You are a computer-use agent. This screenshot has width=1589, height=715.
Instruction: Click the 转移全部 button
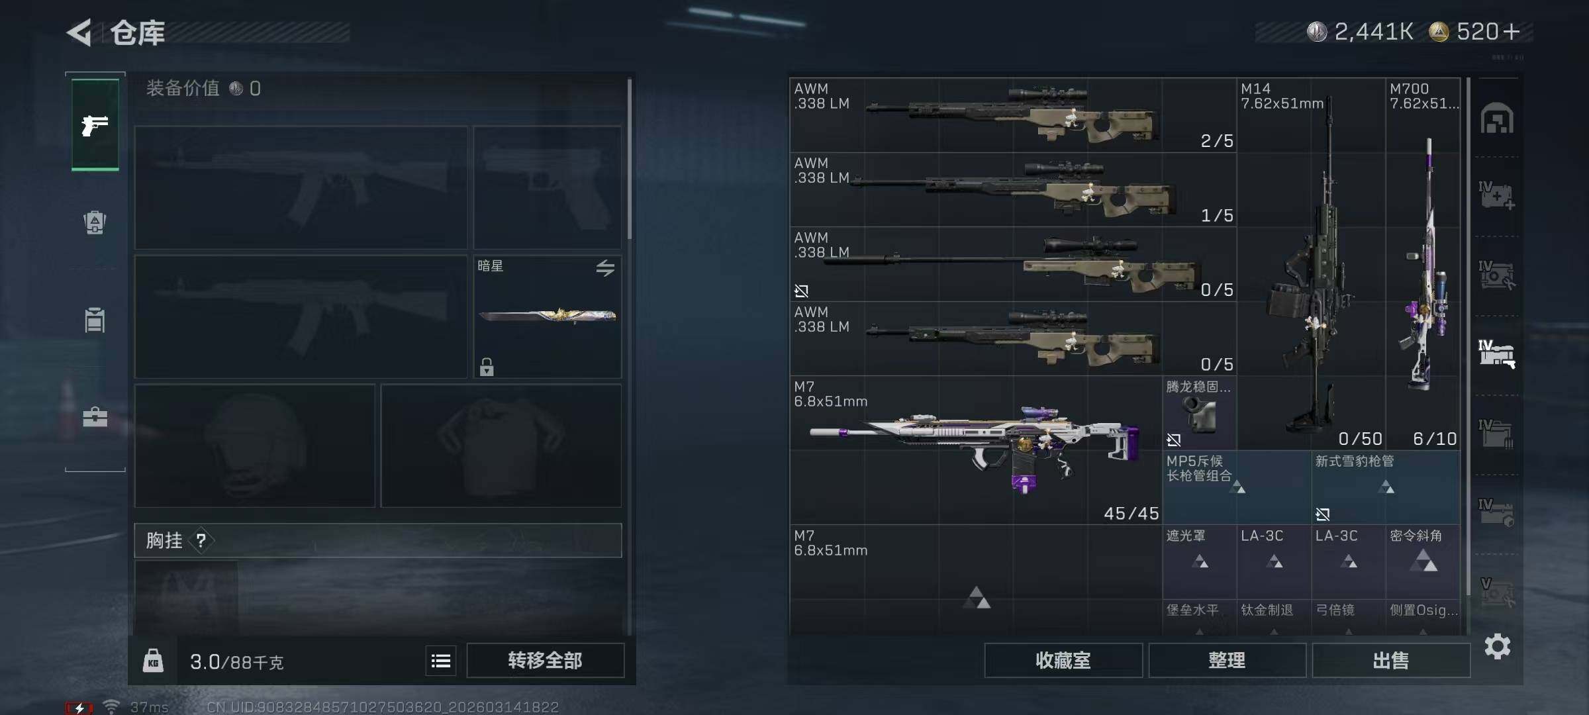click(545, 661)
